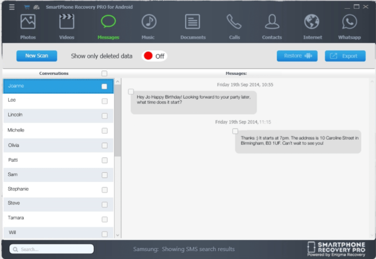Click the 'It starts at 7pm' message bubble
This screenshot has height=259, width=376.
click(x=298, y=142)
